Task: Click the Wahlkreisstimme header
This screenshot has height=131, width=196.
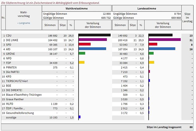Action: 76,9
